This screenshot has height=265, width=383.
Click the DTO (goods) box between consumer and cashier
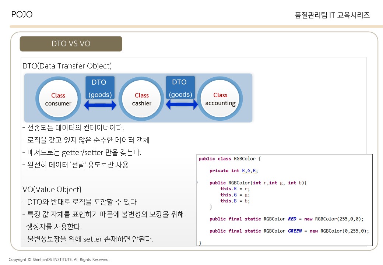pos(100,88)
